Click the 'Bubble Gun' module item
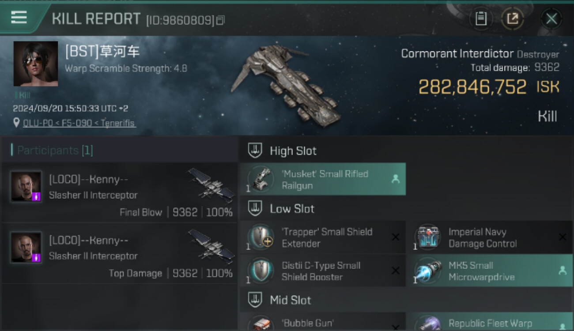Screen dimensions: 574x331 323,322
